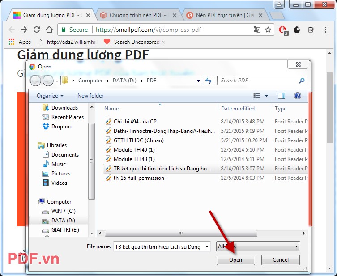Open Libraries in the navigation pane

tap(52, 145)
